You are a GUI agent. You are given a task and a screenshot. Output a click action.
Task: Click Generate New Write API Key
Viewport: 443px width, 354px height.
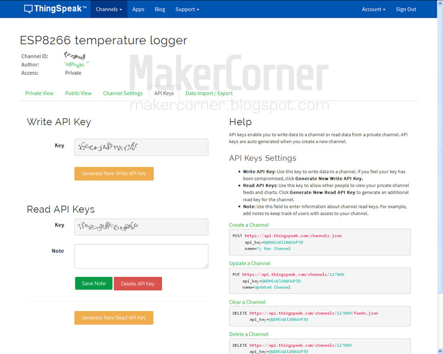click(114, 174)
